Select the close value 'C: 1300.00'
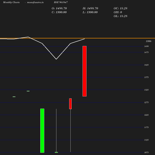 point(59,12)
